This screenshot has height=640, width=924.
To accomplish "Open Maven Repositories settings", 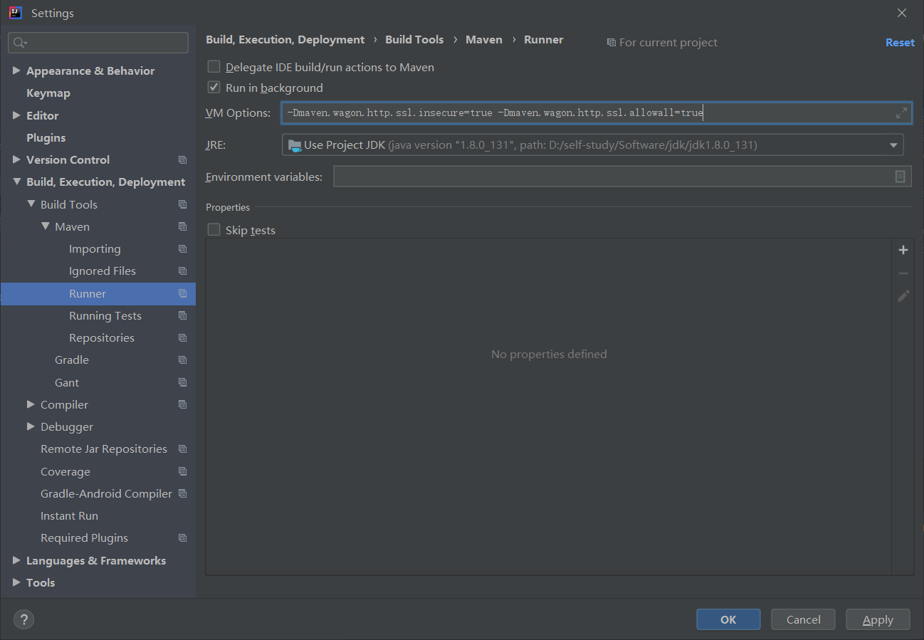I will (102, 338).
